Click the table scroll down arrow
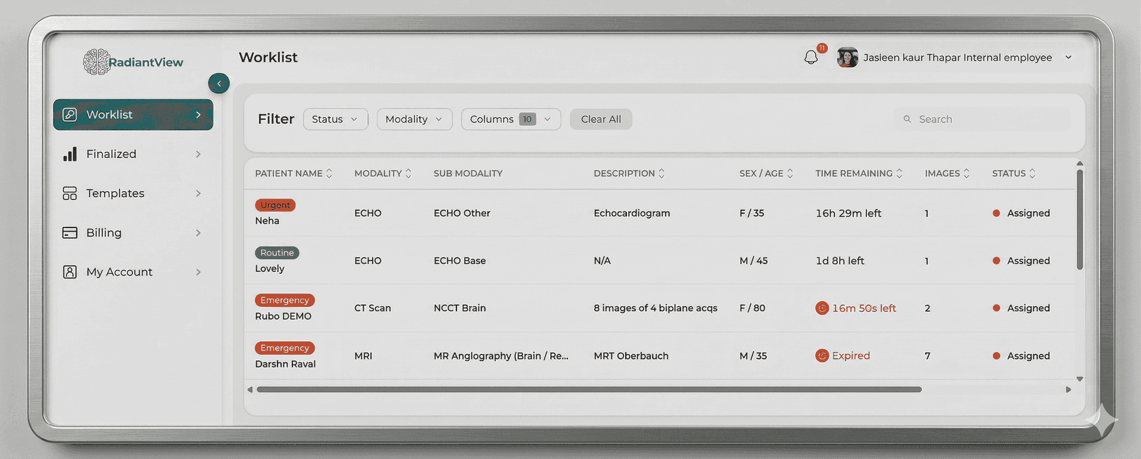Image resolution: width=1141 pixels, height=459 pixels. point(1080,379)
